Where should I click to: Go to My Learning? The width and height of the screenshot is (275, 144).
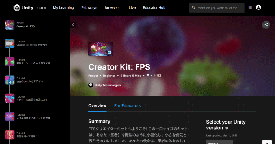coord(63,8)
